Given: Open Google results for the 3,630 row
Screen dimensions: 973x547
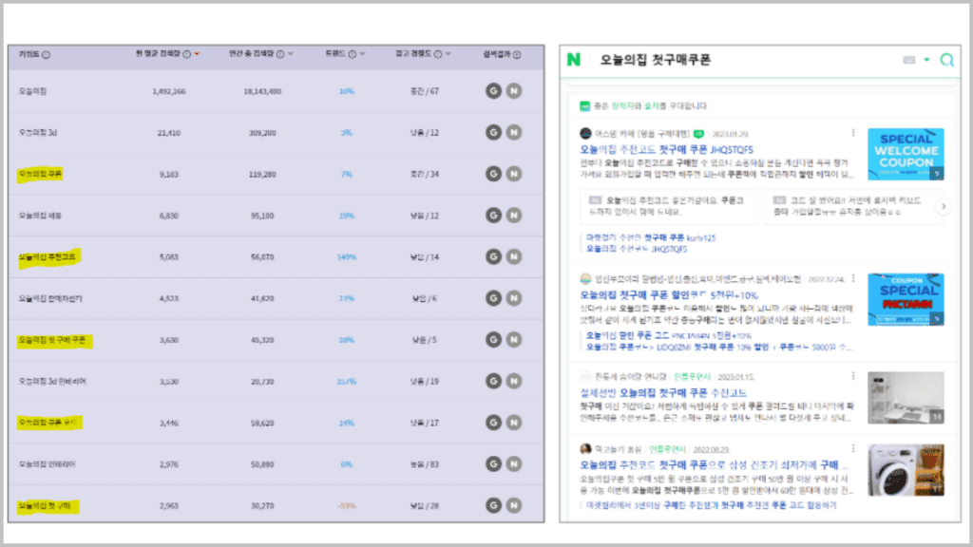Looking at the screenshot, I should click(493, 340).
